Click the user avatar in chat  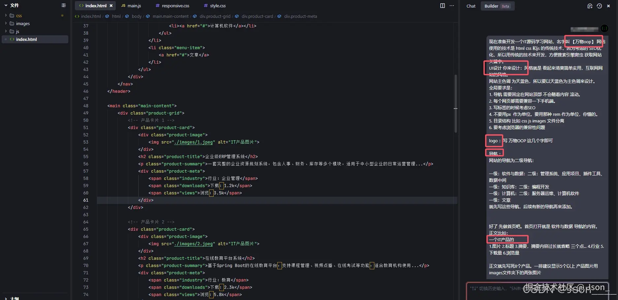click(604, 28)
